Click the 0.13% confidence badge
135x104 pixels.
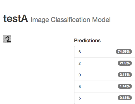(x=125, y=98)
